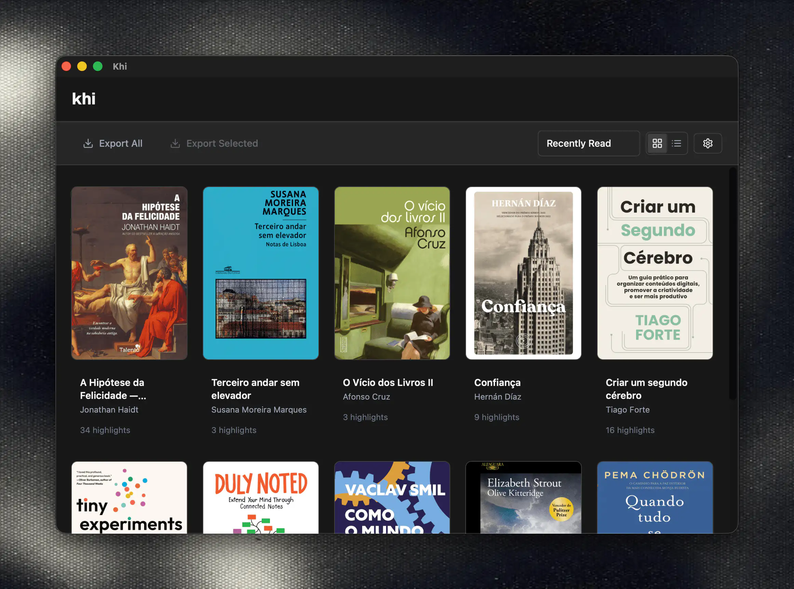Click the Export Selected button label
This screenshot has height=589, width=794.
coord(222,143)
